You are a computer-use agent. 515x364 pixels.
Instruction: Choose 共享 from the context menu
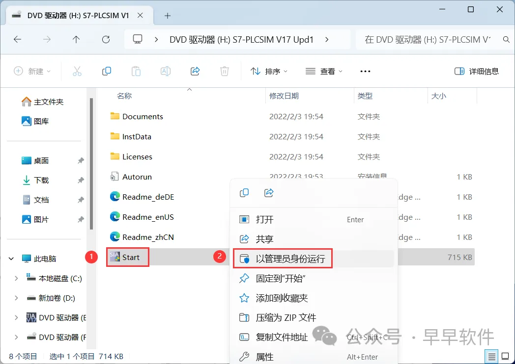pyautogui.click(x=314, y=239)
